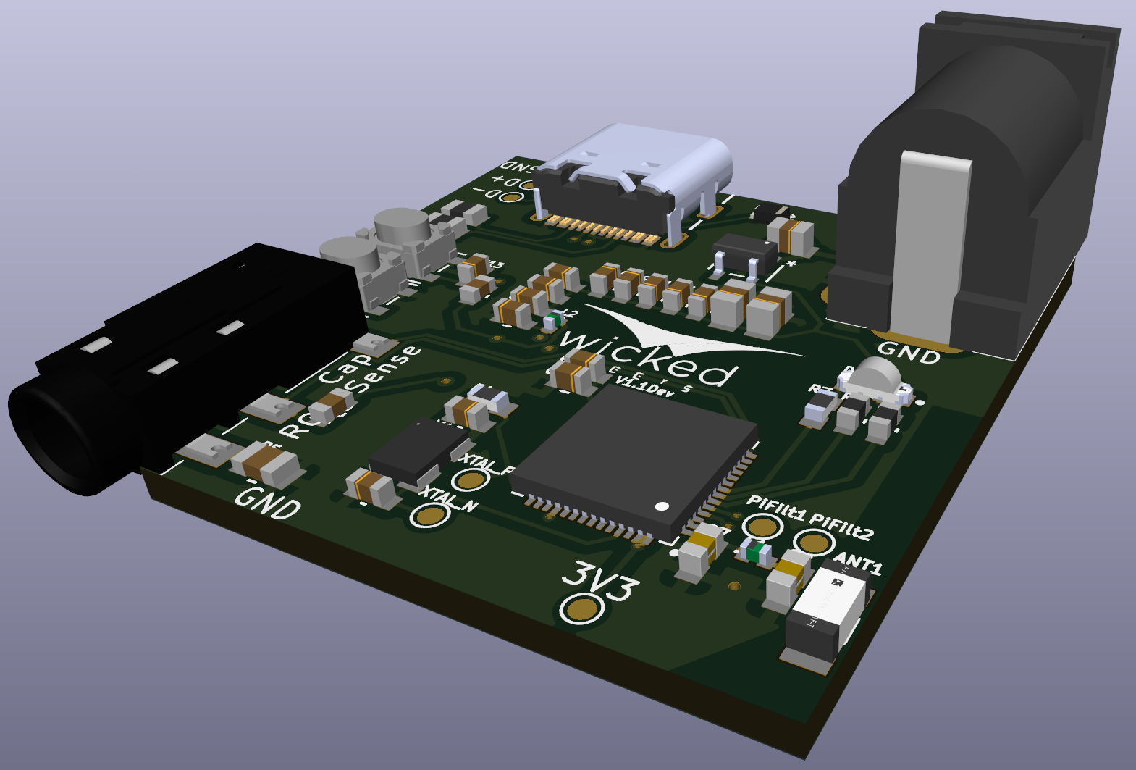Click the 'Cap Sense' silkscreen label
This screenshot has height=770, width=1136.
click(x=370, y=370)
